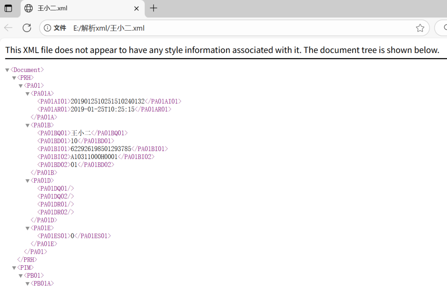Click value 0 in PA01ES01

(72, 236)
